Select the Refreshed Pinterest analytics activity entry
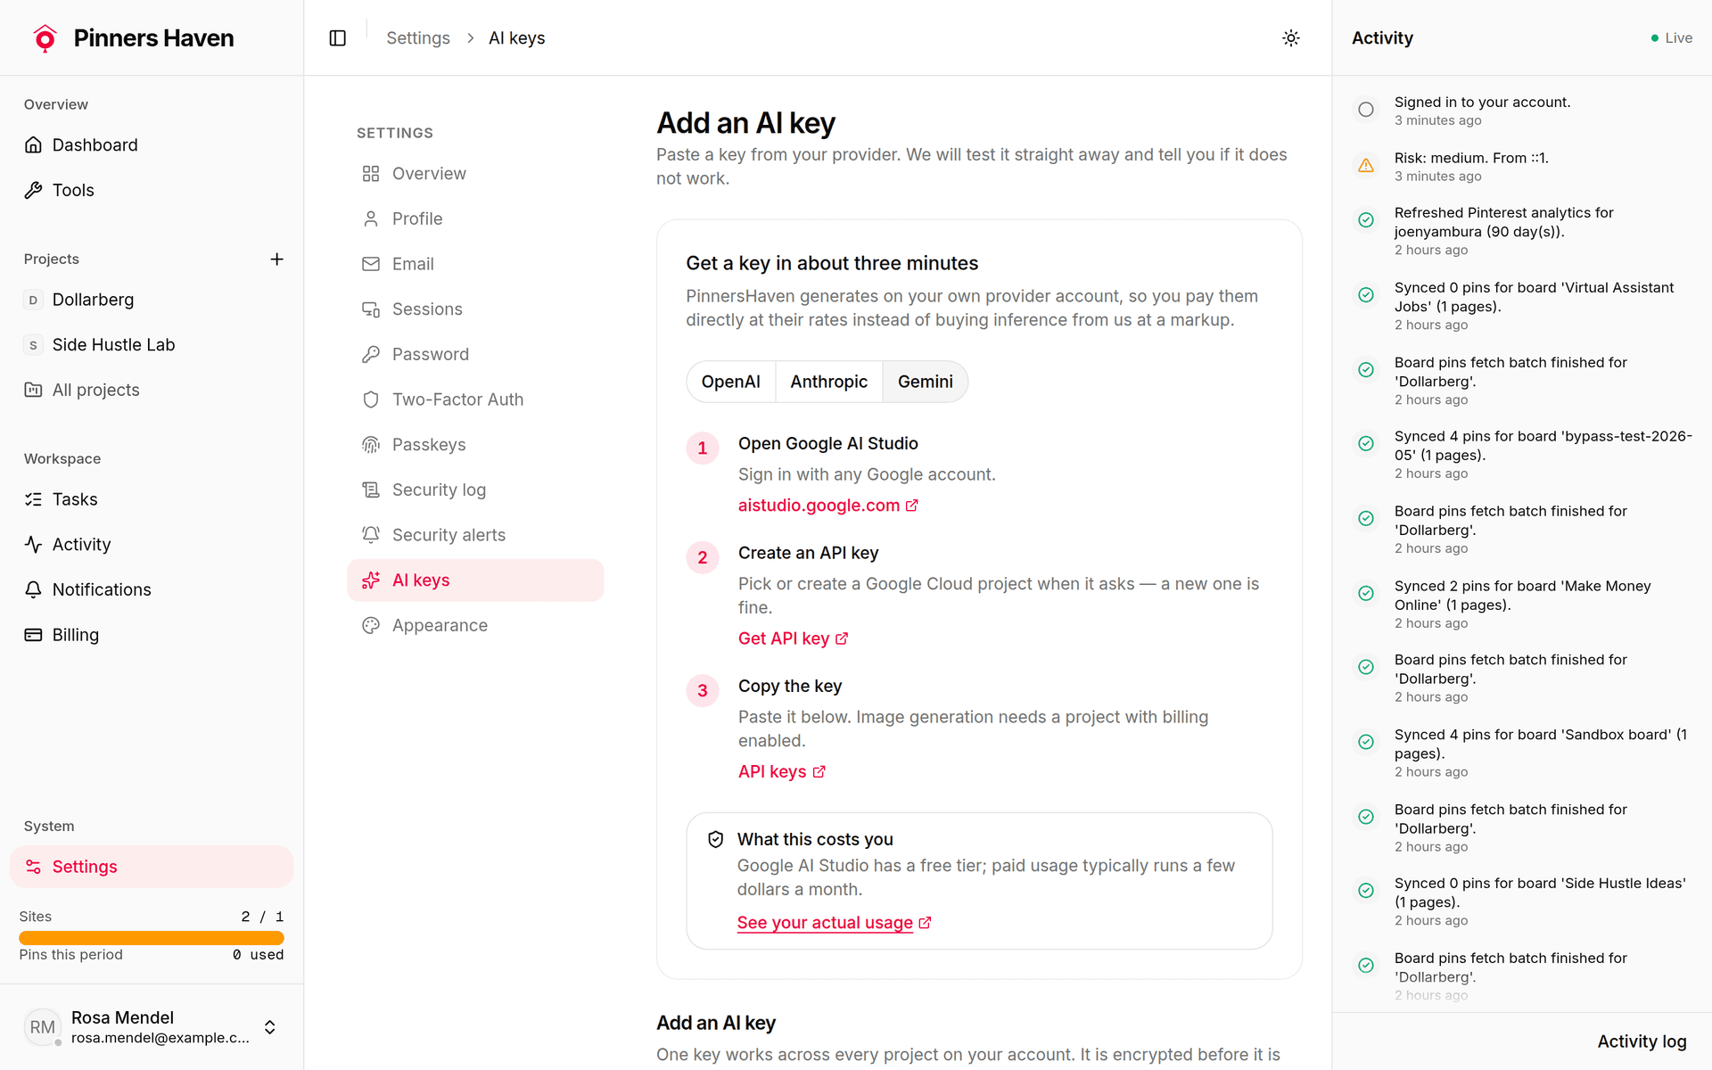 coord(1522,231)
